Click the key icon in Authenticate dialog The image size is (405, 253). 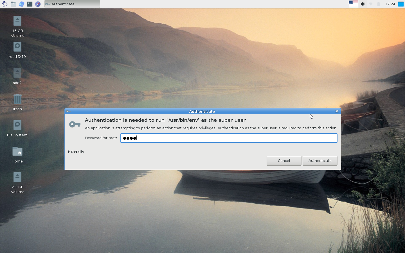pos(75,124)
